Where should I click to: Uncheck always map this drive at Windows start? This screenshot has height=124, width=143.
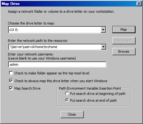(11, 81)
